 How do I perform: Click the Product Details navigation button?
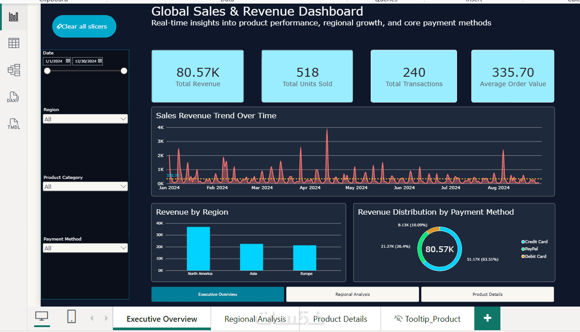[x=487, y=294]
